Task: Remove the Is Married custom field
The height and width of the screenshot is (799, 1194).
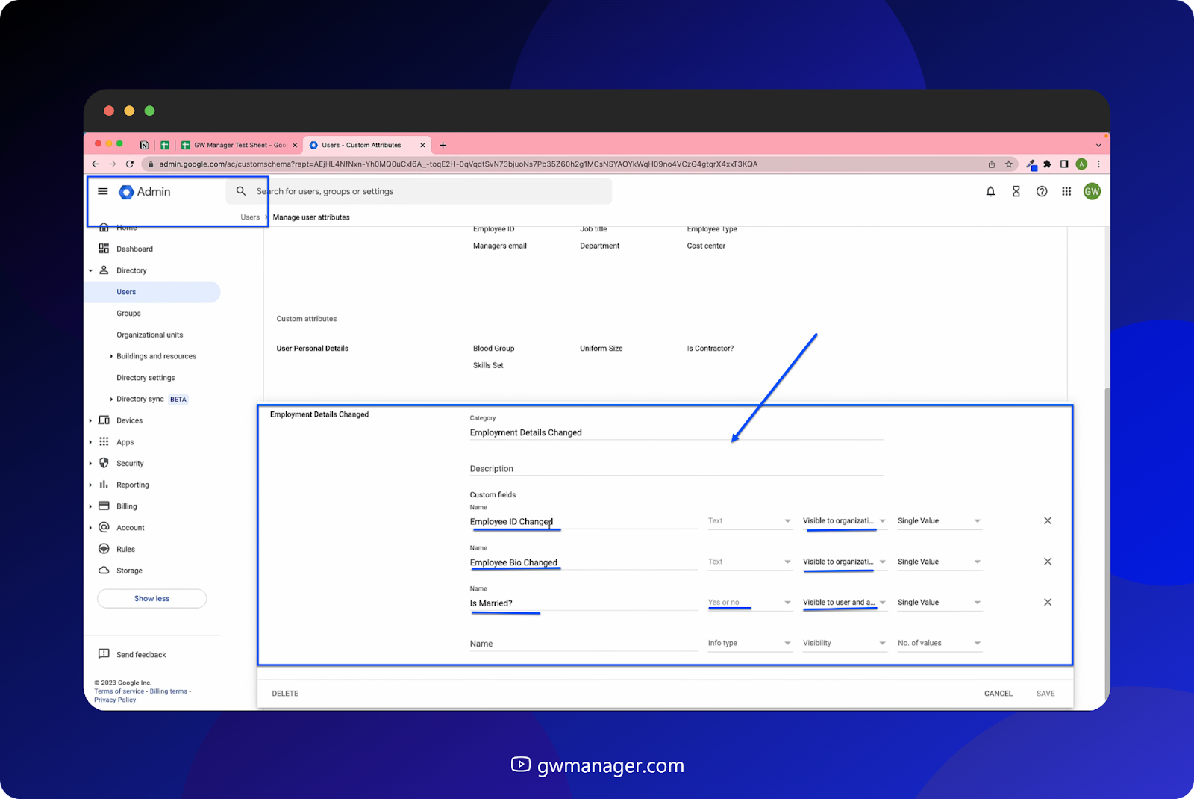Action: (x=1048, y=602)
